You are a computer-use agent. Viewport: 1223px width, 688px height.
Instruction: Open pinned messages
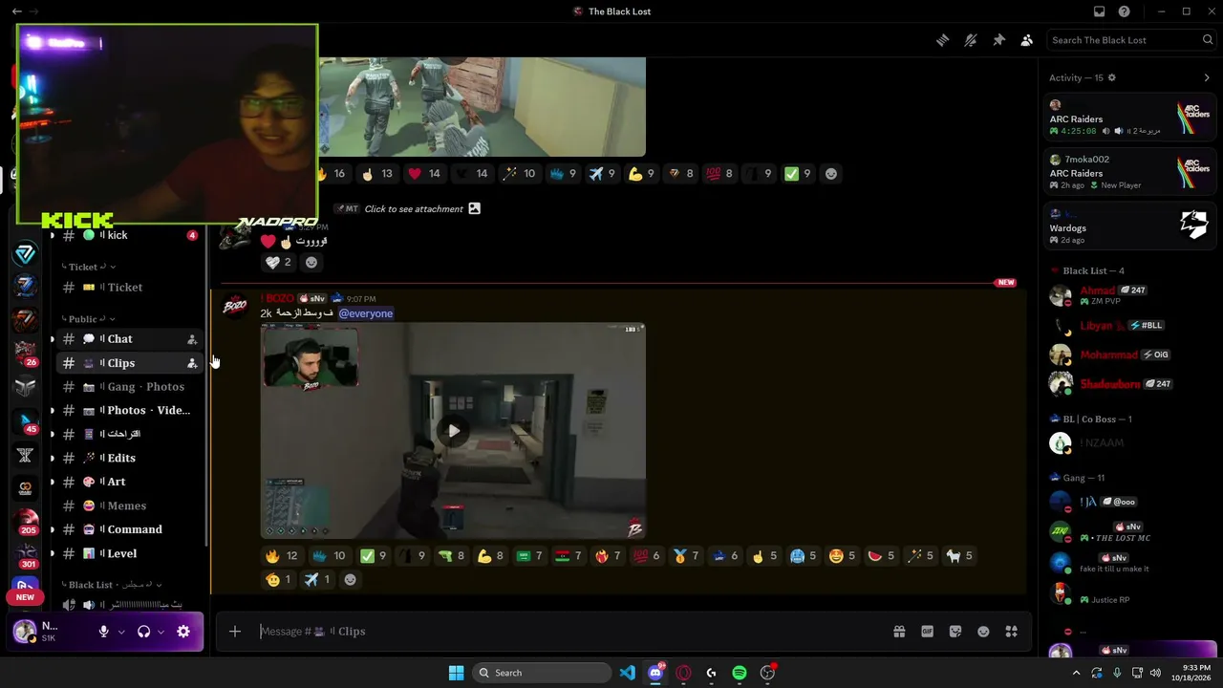(x=998, y=40)
